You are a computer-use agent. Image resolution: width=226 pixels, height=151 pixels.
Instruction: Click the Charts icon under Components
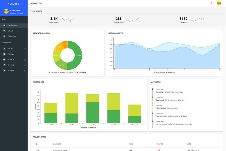[4, 59]
